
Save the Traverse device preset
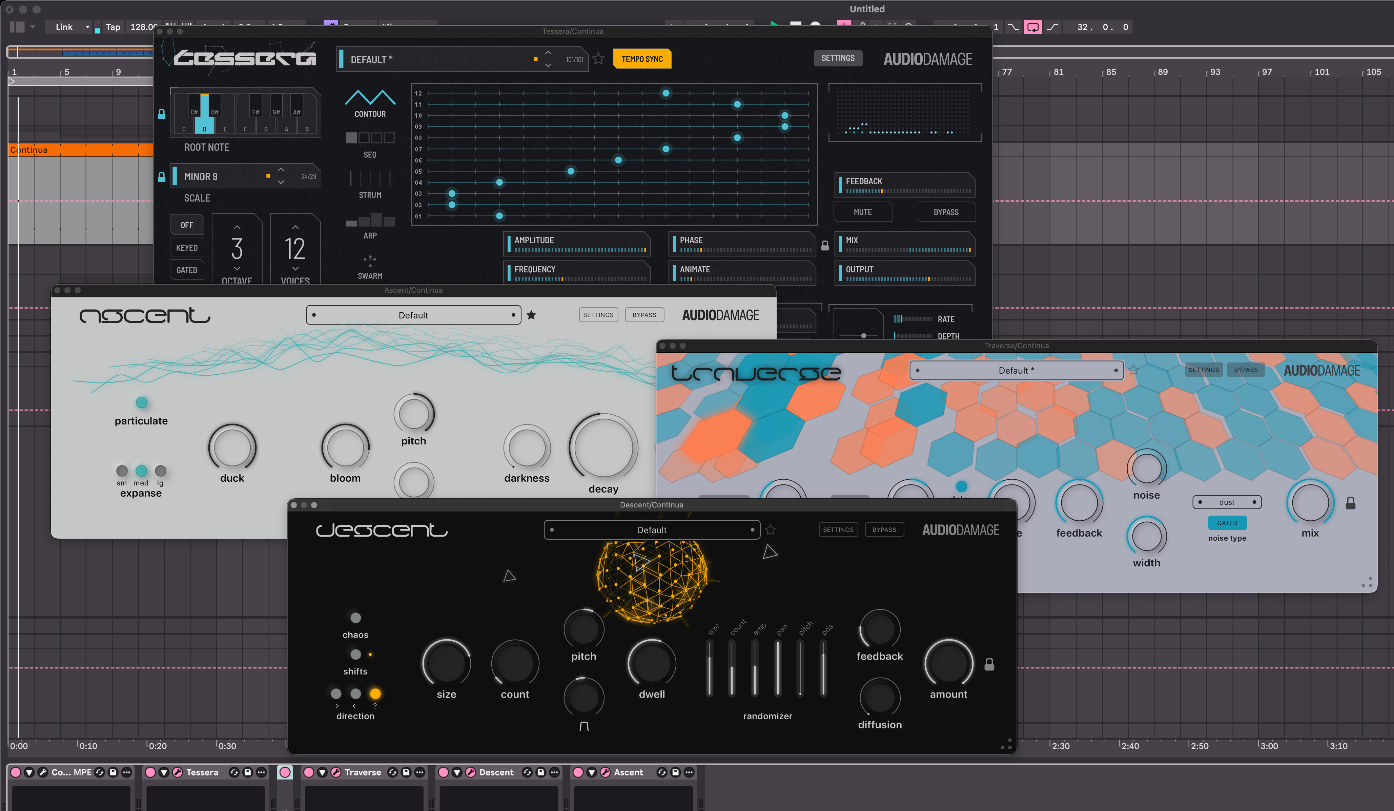point(406,772)
